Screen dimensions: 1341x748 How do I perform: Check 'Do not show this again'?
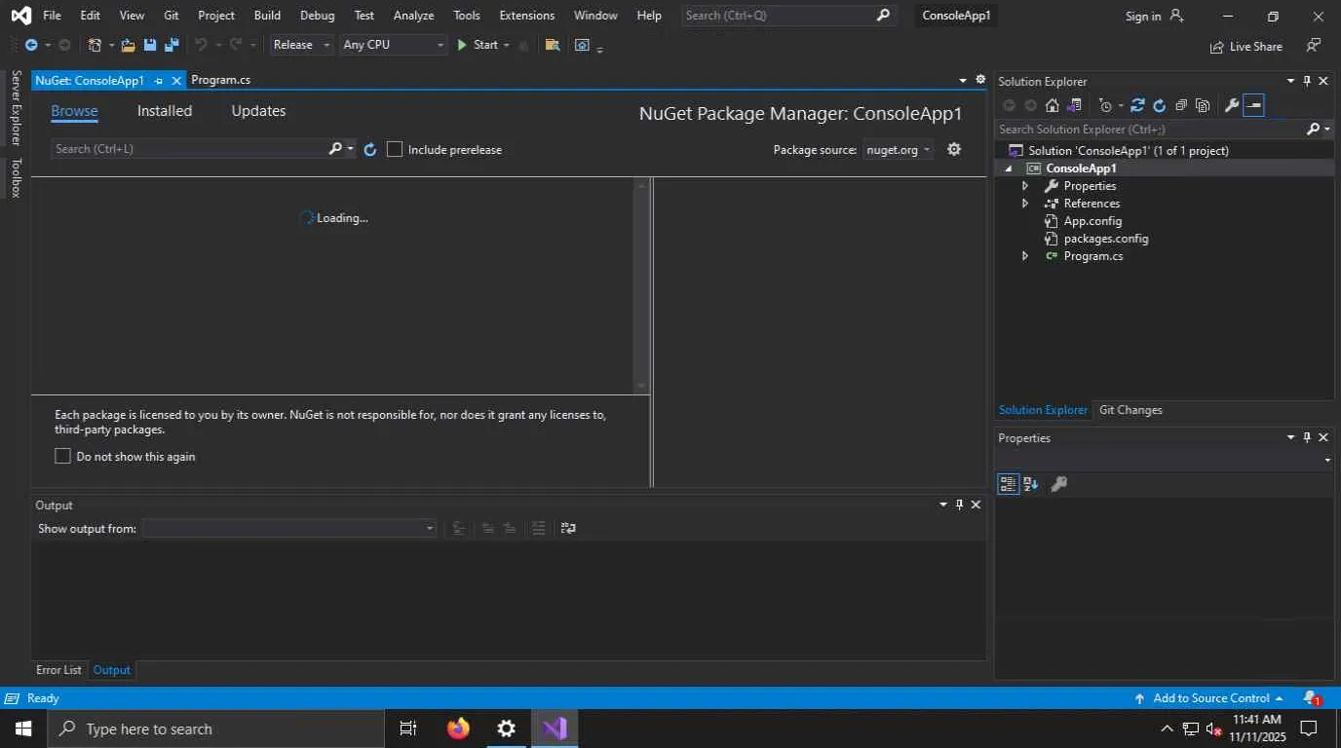(x=63, y=456)
